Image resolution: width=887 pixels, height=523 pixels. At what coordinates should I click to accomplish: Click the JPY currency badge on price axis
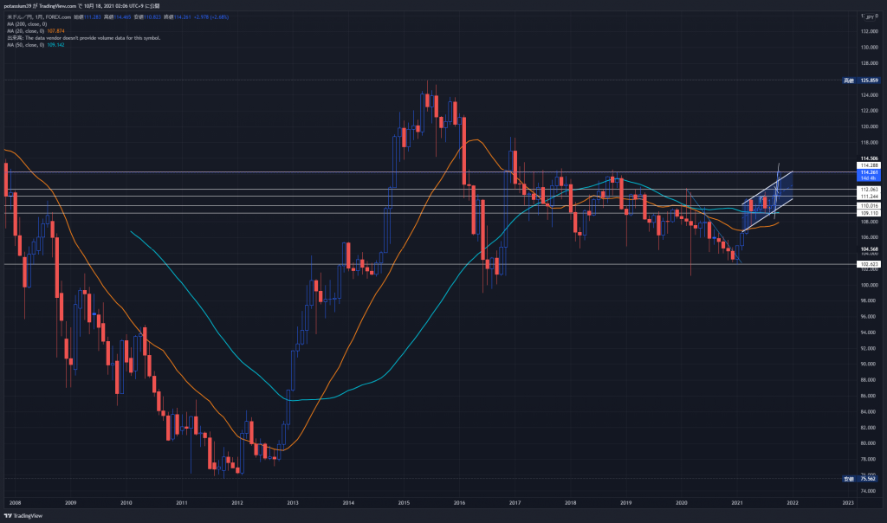tap(868, 16)
